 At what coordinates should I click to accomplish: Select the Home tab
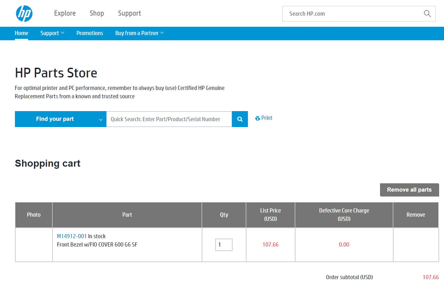click(21, 33)
